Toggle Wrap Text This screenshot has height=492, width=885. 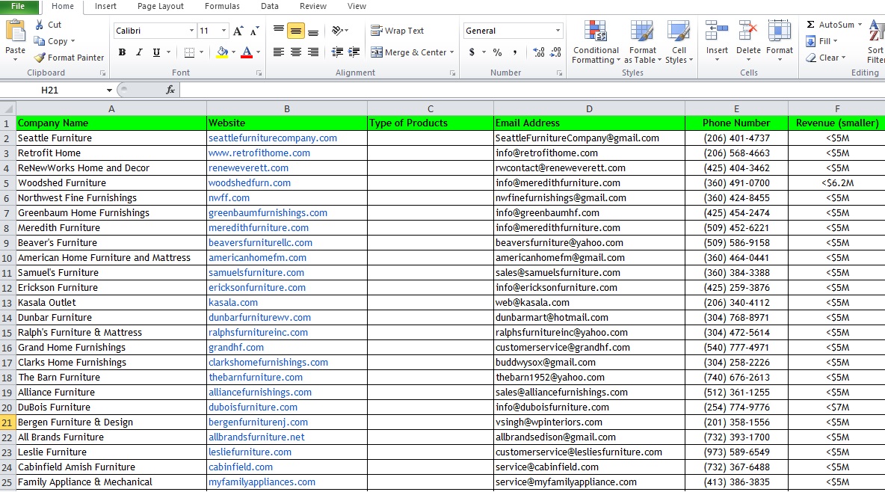[x=398, y=31]
